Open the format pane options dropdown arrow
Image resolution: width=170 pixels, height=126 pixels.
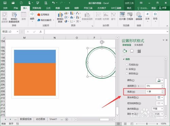point(163,40)
